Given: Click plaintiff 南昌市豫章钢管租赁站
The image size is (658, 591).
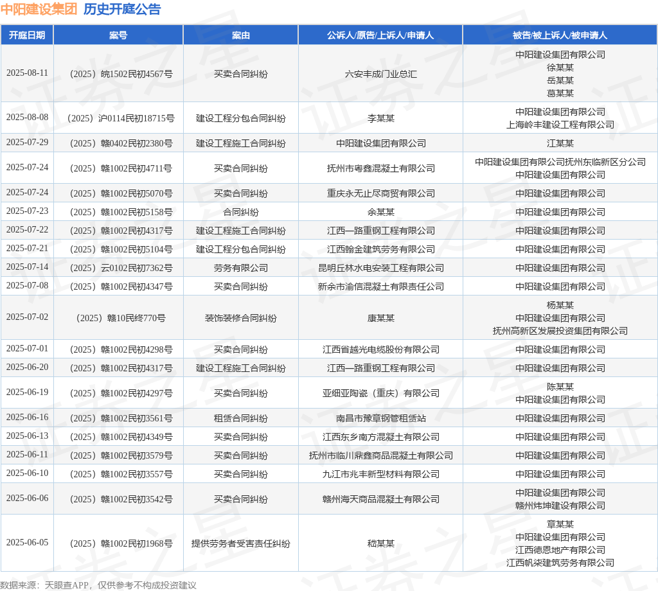Looking at the screenshot, I should tap(381, 419).
